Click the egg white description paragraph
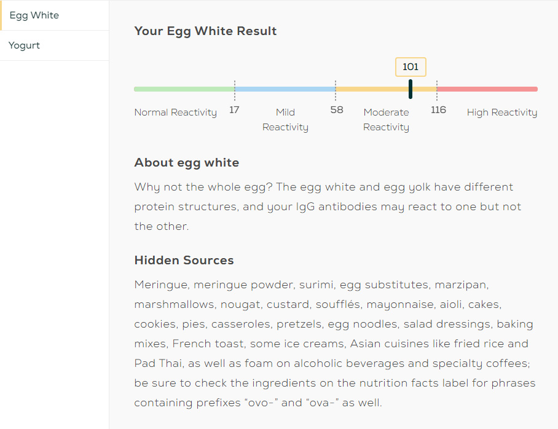The image size is (558, 429). [327, 207]
